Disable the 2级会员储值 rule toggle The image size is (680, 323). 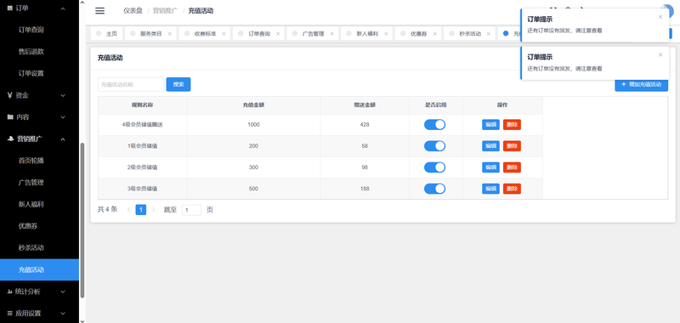coord(434,167)
